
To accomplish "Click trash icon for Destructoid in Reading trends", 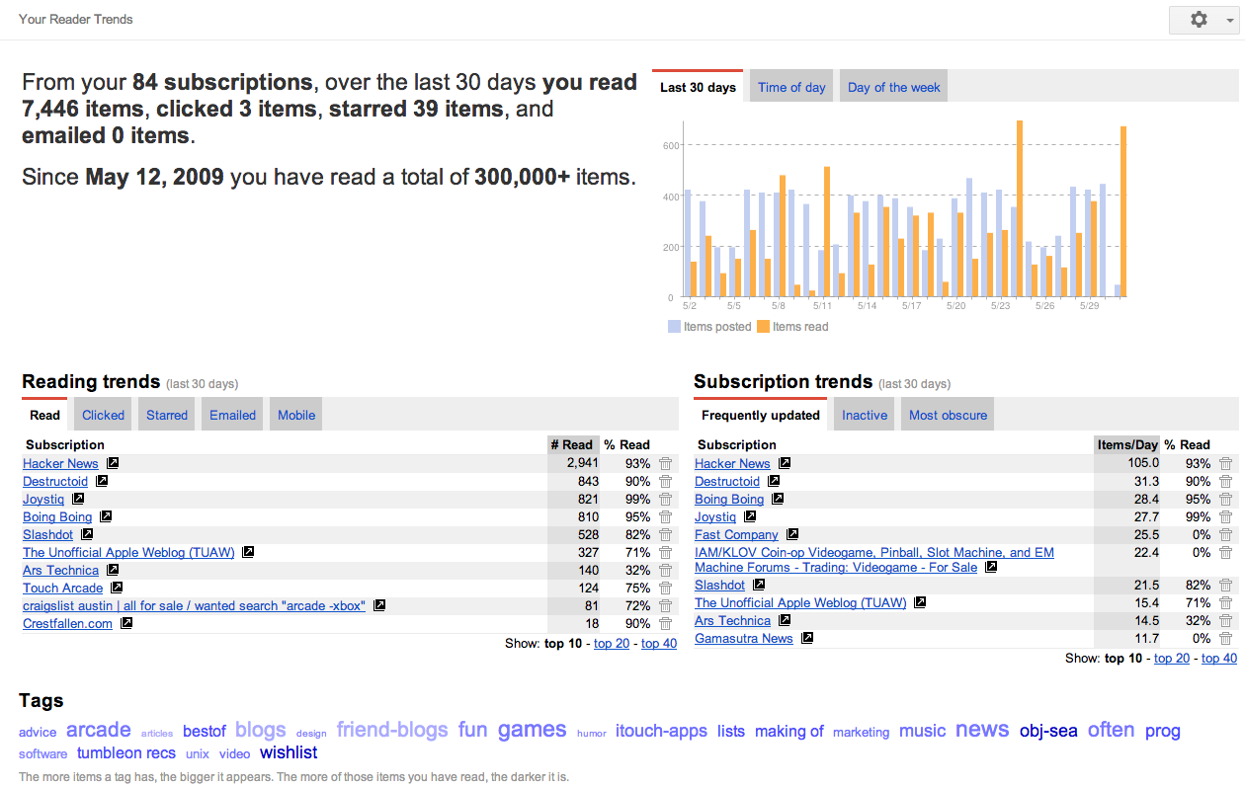I will 665,482.
